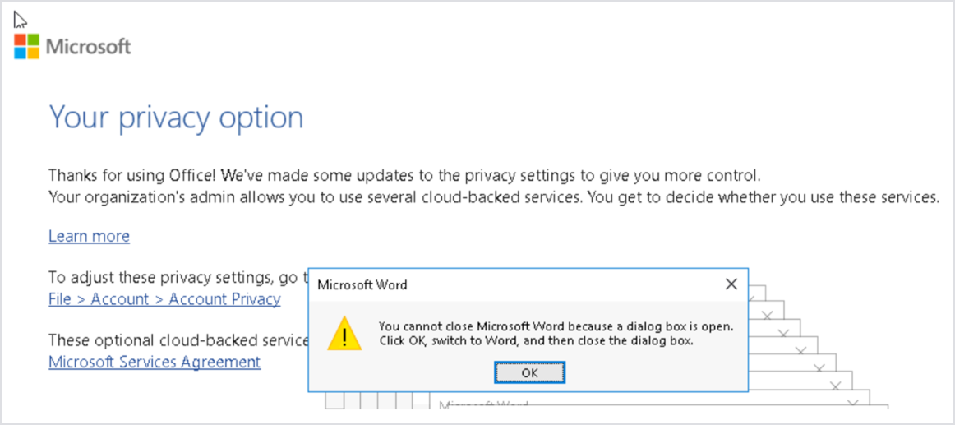This screenshot has width=955, height=425.
Task: Close the uppermost stacked dialog behind warning
Action: pos(767,314)
